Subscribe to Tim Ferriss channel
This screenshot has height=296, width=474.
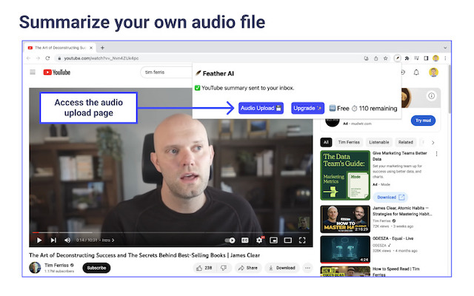96,268
